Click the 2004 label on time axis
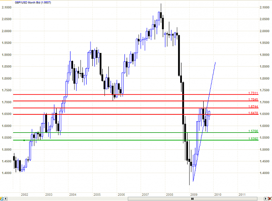This screenshot has width=272, height=201. tap(73, 194)
